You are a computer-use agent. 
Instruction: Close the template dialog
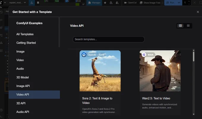click(198, 12)
